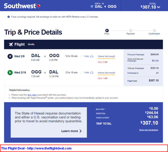168x152 pixels.
Task: Show price breakdown link
Action: 149,130
